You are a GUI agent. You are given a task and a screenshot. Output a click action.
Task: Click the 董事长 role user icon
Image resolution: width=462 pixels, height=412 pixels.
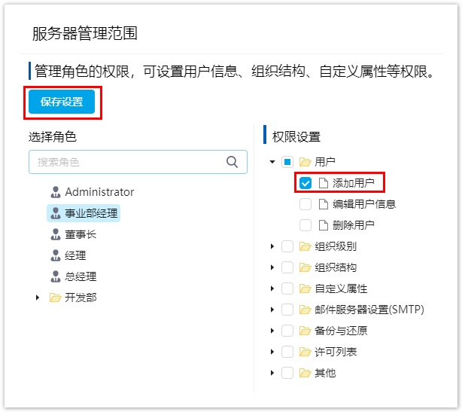(x=55, y=234)
